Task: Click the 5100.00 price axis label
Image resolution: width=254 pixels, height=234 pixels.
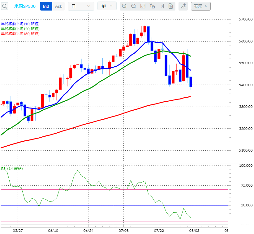Action: click(x=246, y=150)
